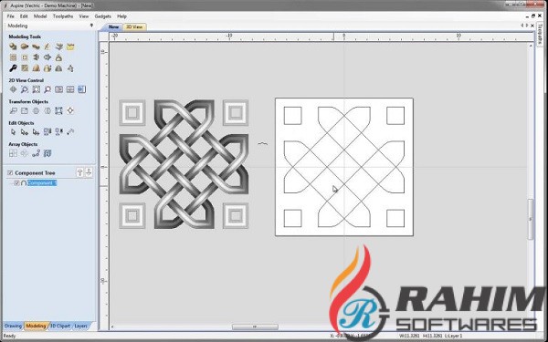Toggle the Component Tree header checkbox
Viewport: 548px width, 342px height.
tap(10, 172)
